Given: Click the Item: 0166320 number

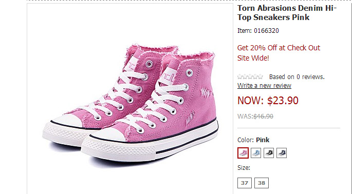Looking at the screenshot, I should tap(258, 31).
